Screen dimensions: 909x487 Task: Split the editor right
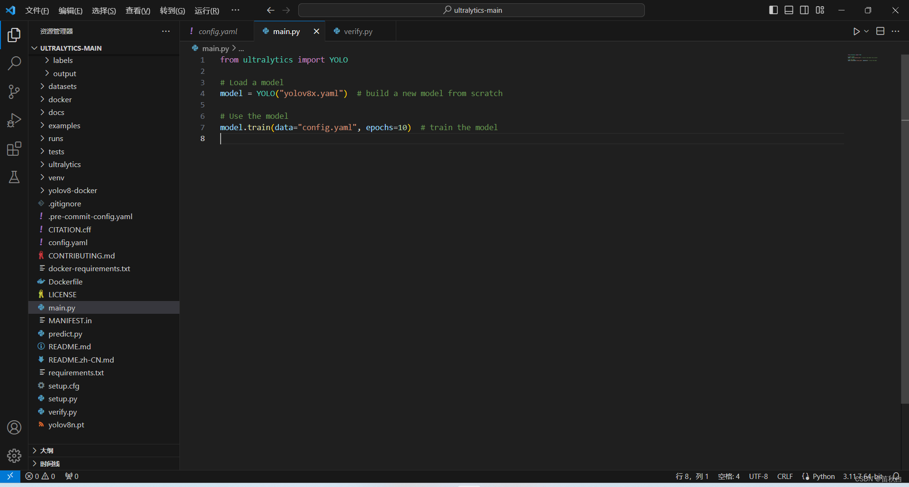coord(880,31)
